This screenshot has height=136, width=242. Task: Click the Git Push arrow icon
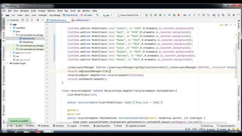click(199, 15)
